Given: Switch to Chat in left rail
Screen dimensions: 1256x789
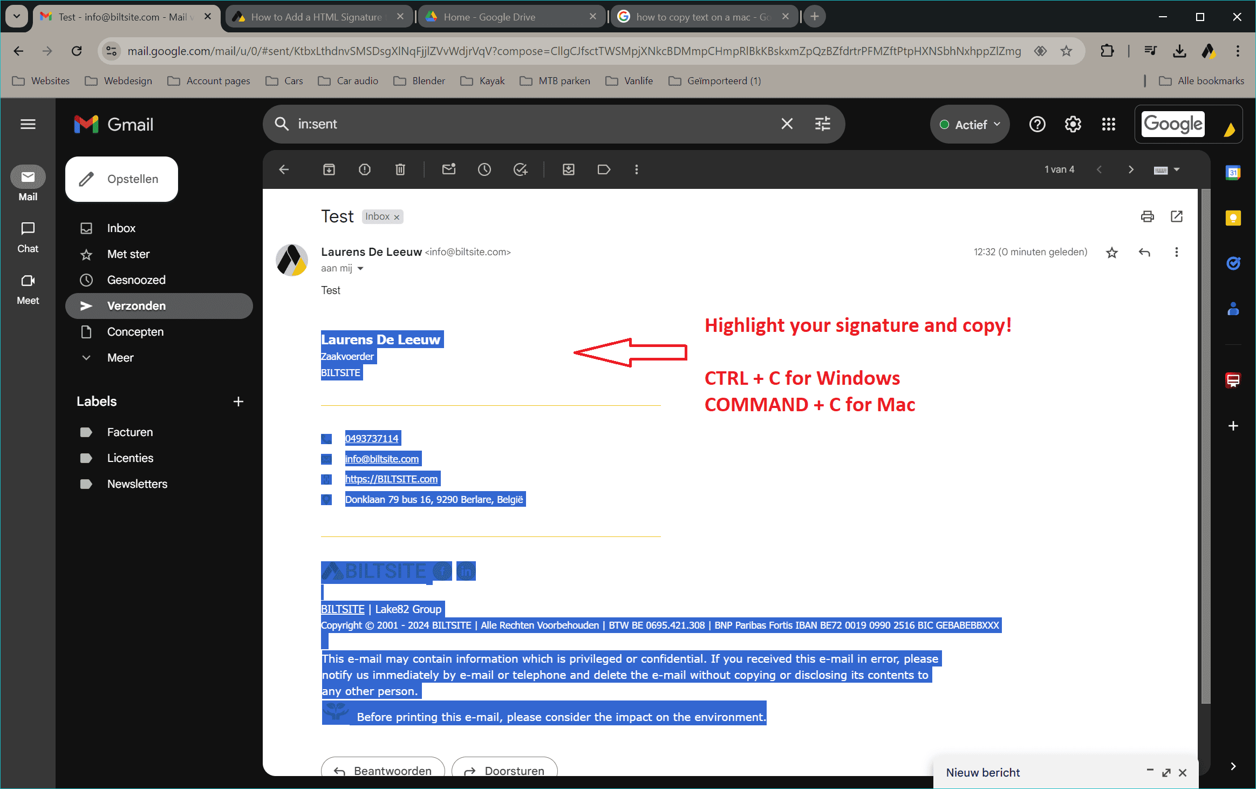Looking at the screenshot, I should click(x=28, y=237).
